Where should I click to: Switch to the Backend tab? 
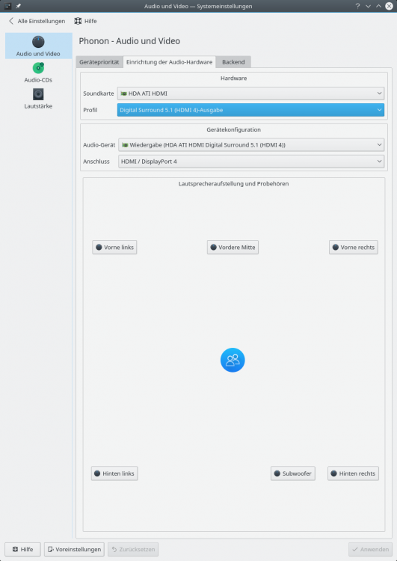tap(233, 62)
